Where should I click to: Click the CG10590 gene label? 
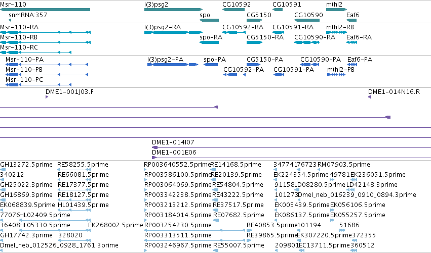click(x=308, y=15)
